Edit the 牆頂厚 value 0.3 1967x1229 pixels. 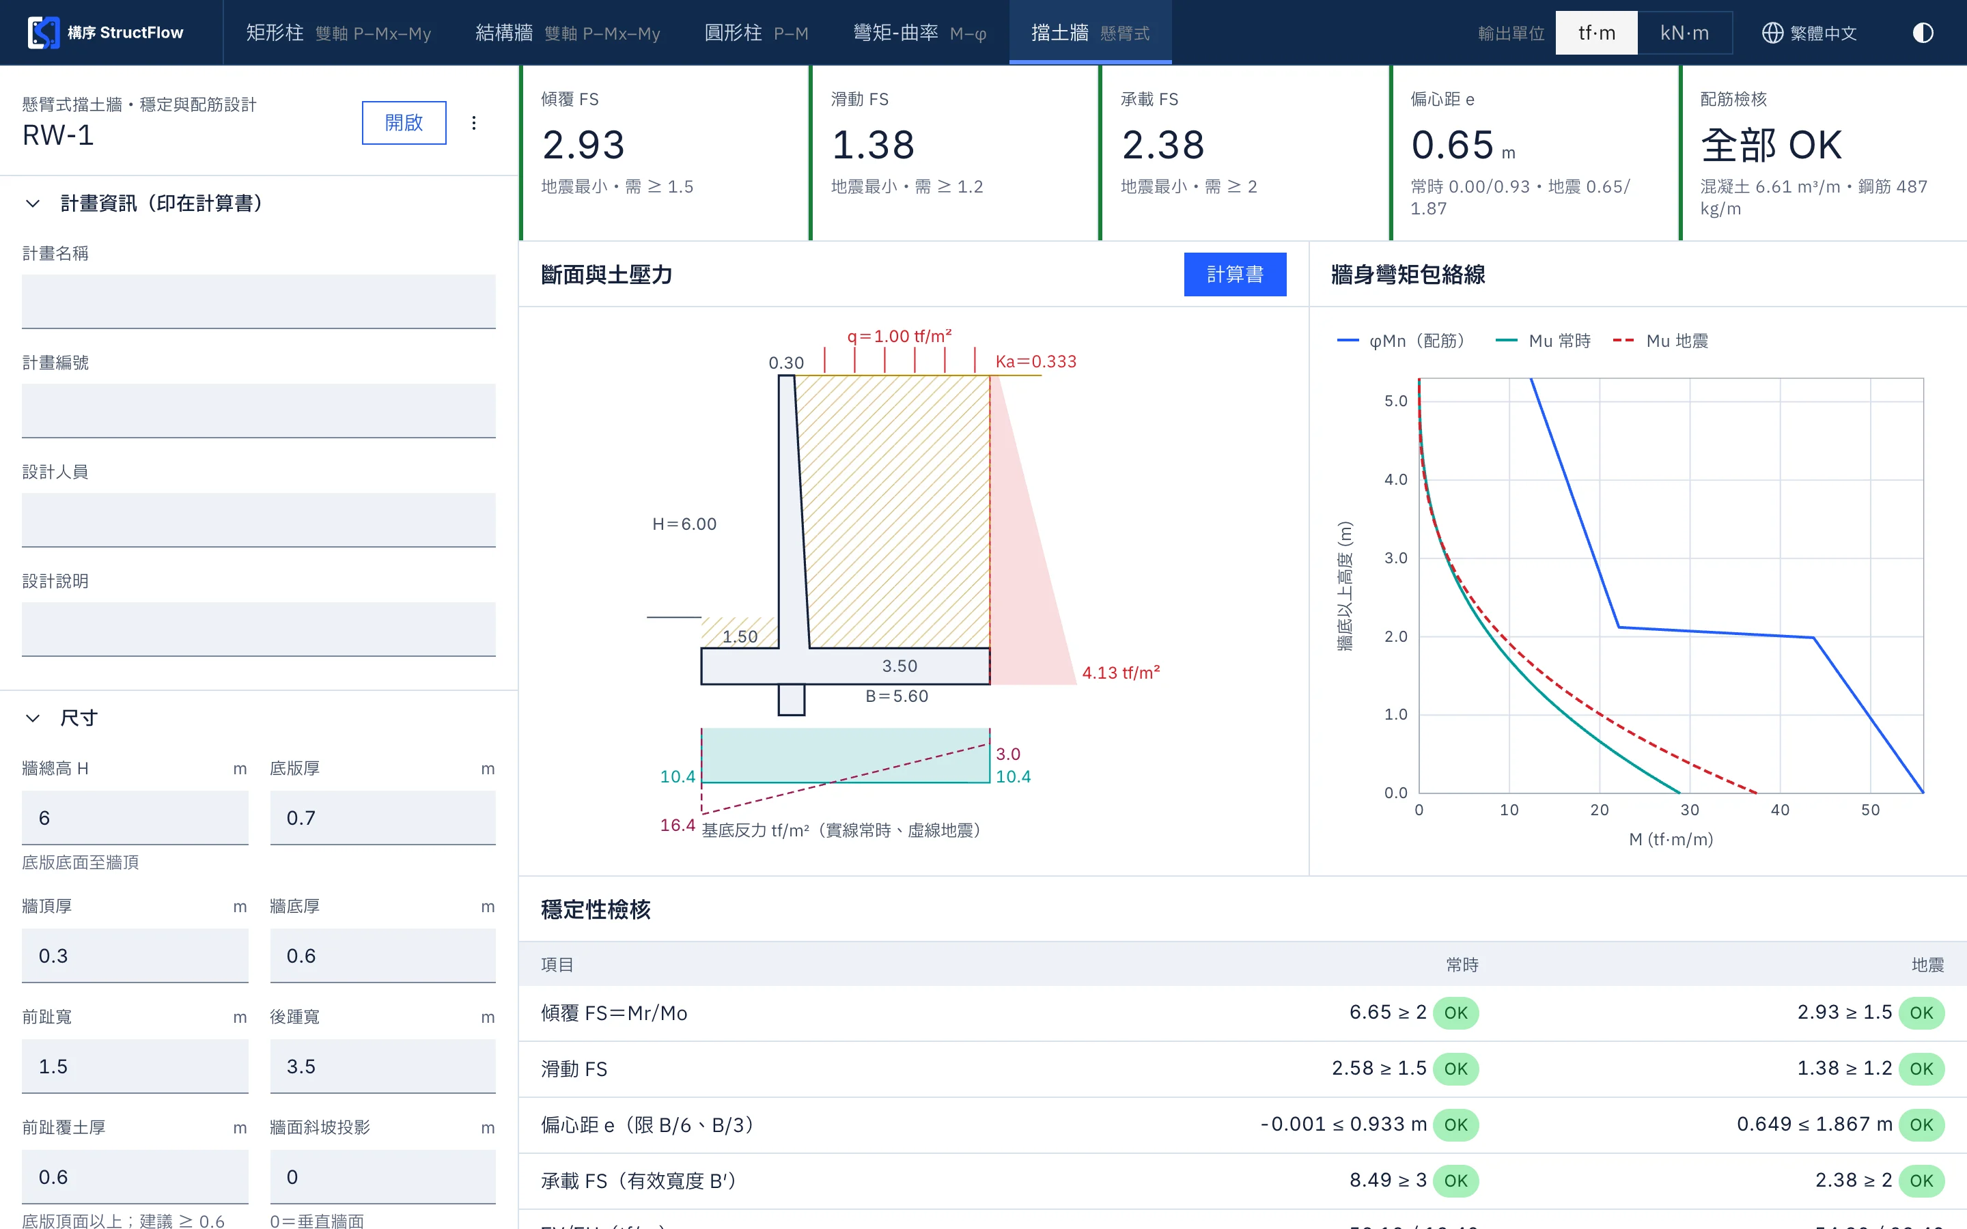135,956
